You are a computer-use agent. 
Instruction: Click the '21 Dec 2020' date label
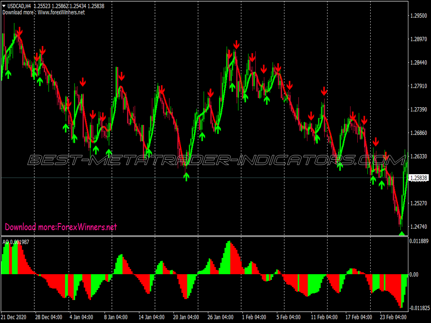(14, 317)
